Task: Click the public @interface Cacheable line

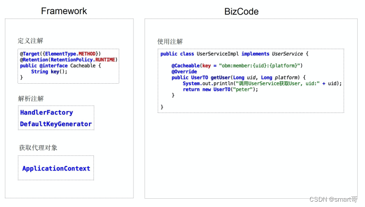Action: coord(60,66)
